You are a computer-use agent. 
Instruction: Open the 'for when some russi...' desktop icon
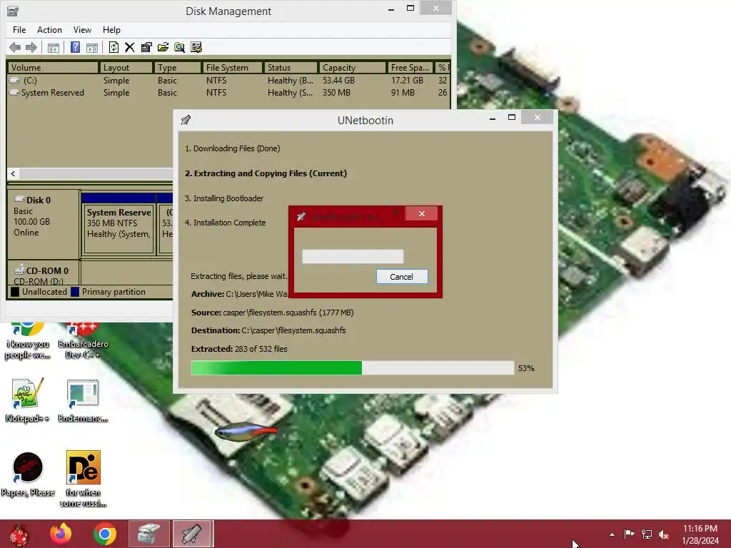tap(83, 478)
